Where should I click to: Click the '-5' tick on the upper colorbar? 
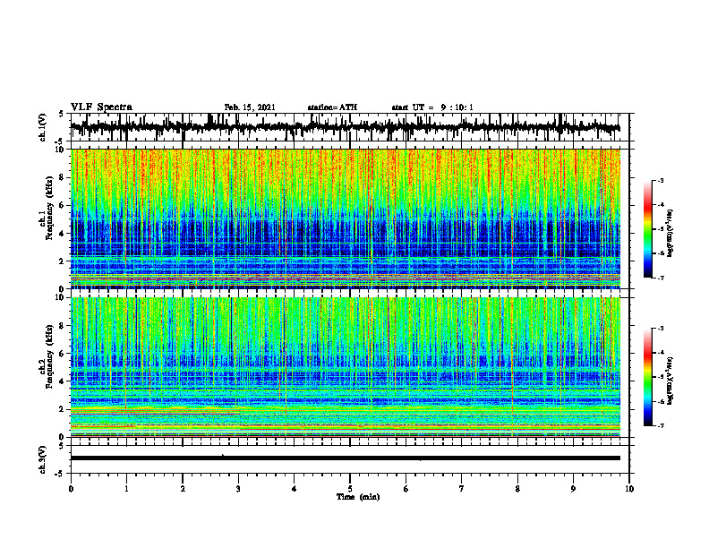[660, 229]
